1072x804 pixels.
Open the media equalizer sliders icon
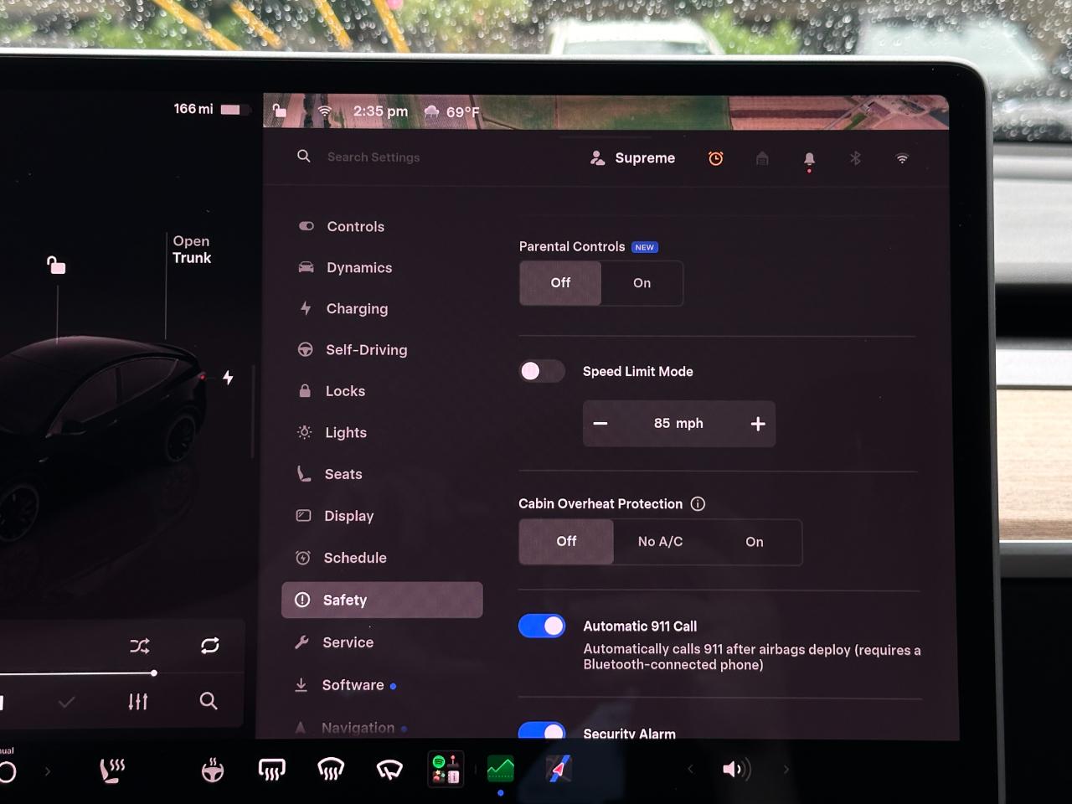click(x=138, y=701)
